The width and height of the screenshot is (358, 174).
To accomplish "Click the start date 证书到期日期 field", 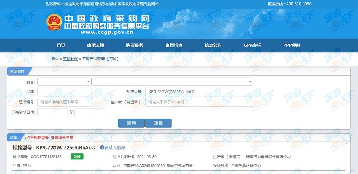I will (53, 112).
